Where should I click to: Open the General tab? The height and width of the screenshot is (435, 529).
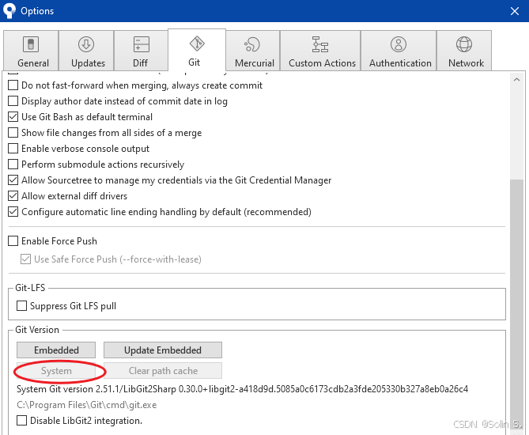(31, 51)
